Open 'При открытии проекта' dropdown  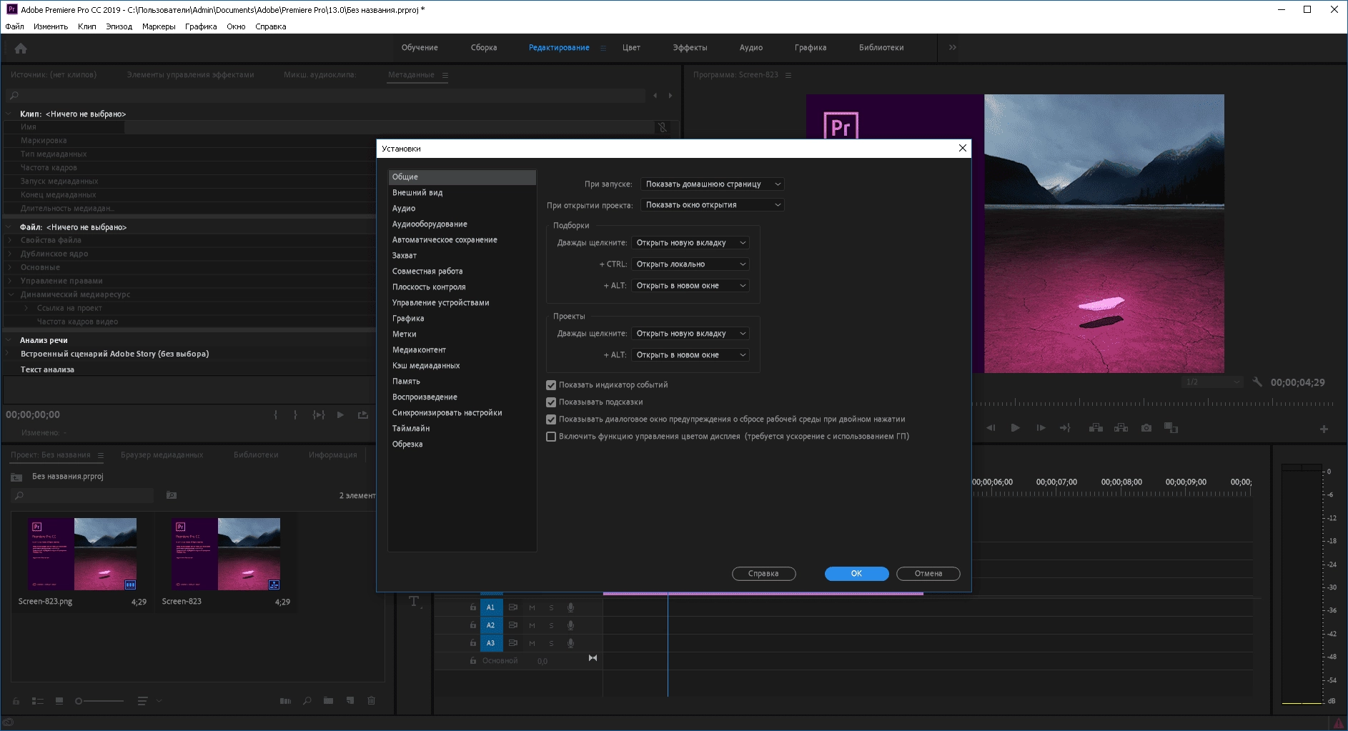713,205
